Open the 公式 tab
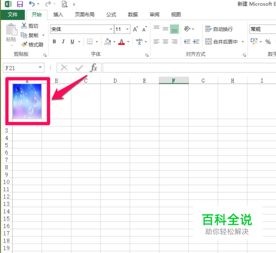The image size is (276, 253). point(112,14)
